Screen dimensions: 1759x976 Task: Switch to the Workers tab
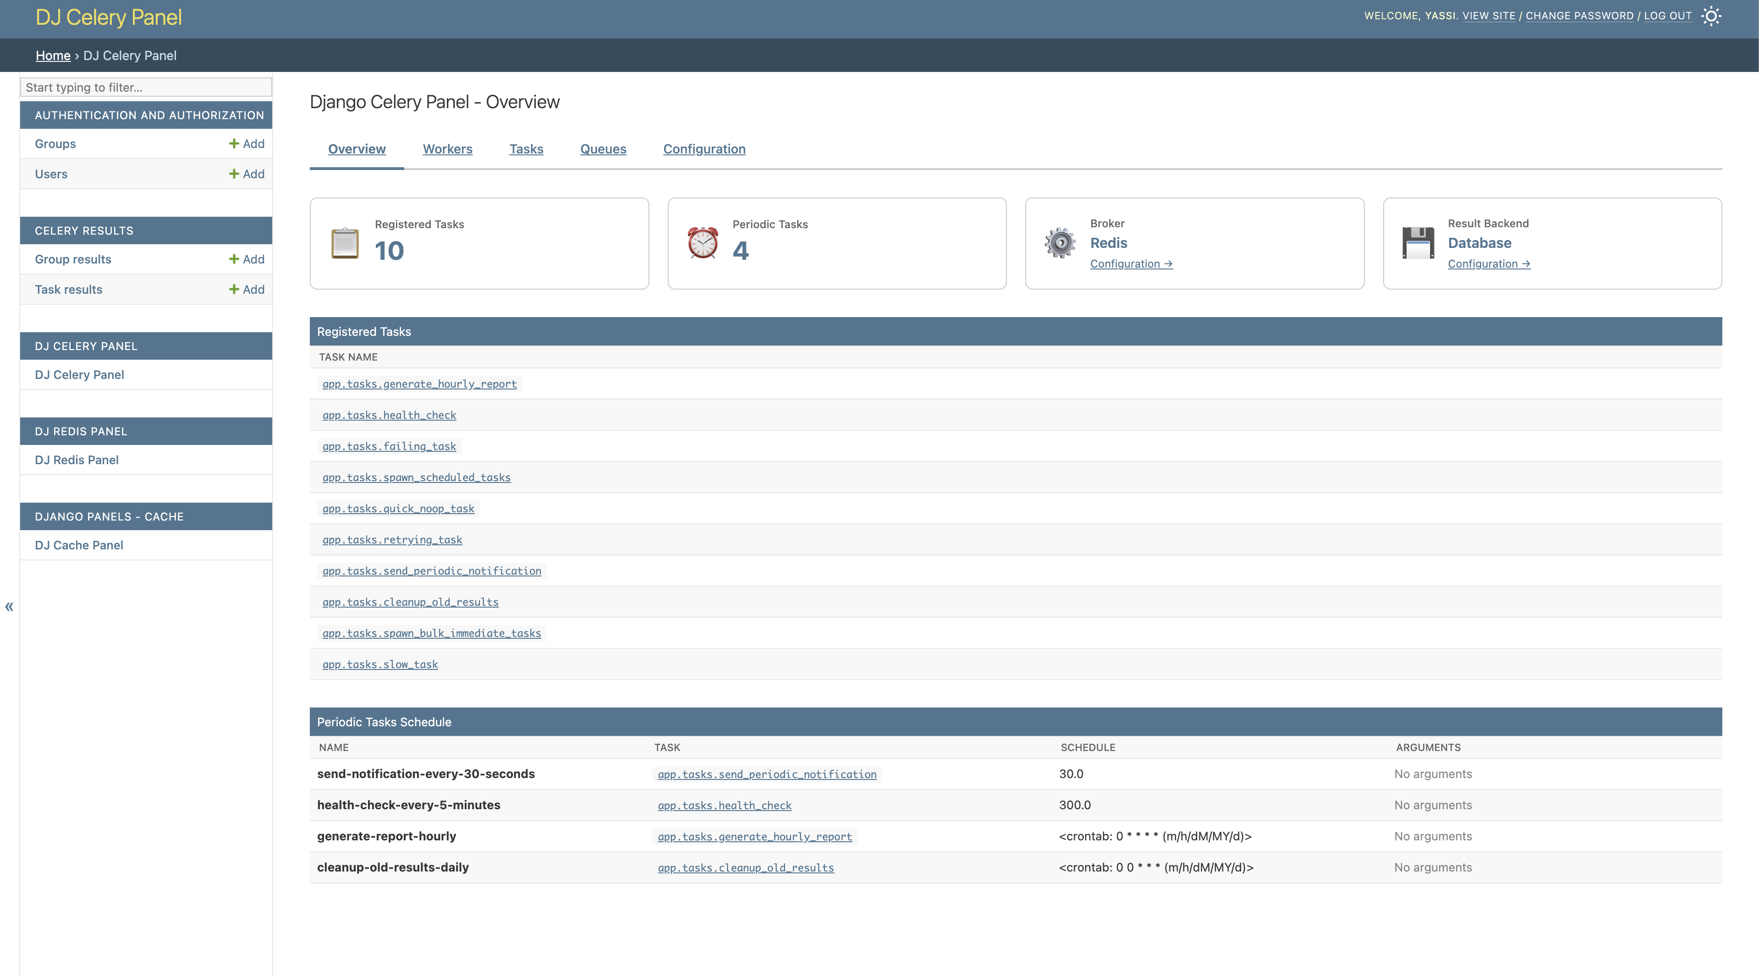pos(447,149)
